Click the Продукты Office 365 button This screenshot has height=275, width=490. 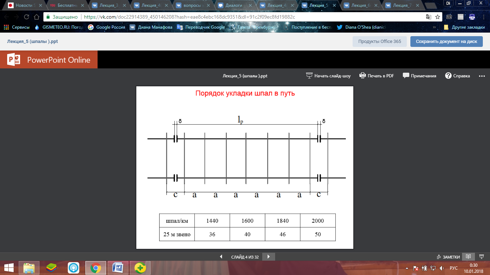click(x=380, y=42)
